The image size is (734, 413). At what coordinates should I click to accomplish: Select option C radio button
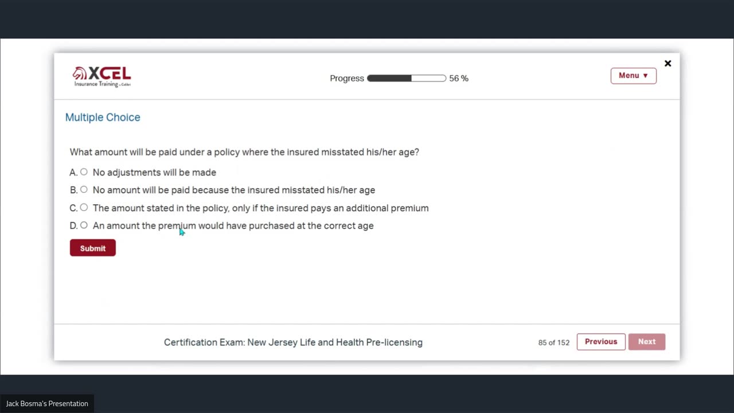pyautogui.click(x=84, y=208)
